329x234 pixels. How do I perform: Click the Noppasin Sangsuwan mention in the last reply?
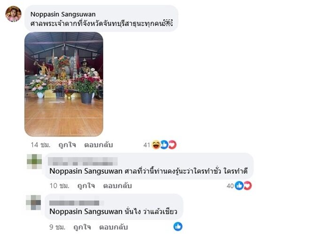coord(86,211)
